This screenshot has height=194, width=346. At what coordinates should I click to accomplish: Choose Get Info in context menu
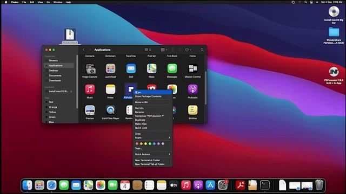point(152,108)
